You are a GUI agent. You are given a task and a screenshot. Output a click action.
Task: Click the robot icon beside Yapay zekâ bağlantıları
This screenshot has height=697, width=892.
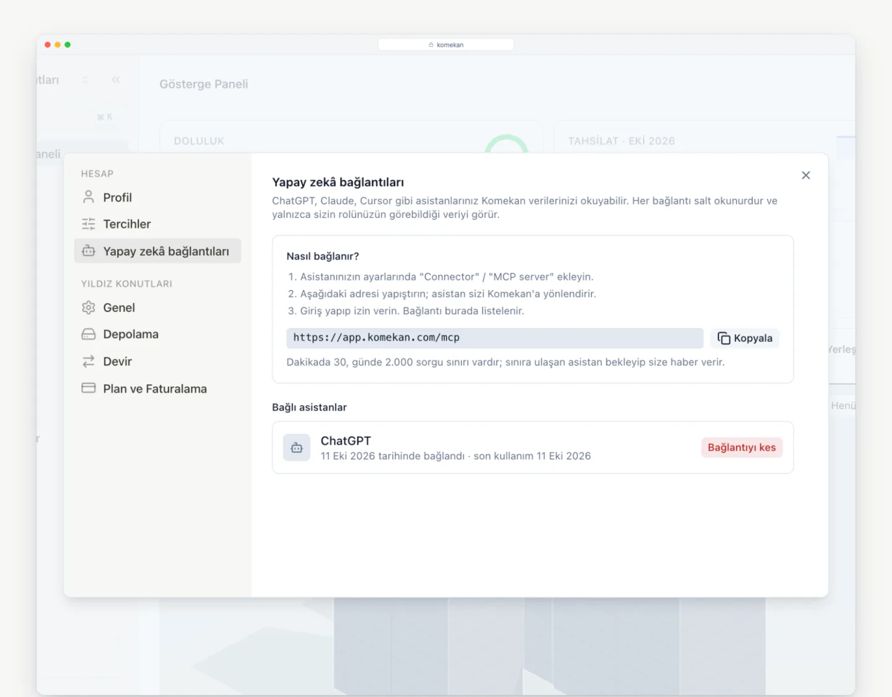(89, 251)
